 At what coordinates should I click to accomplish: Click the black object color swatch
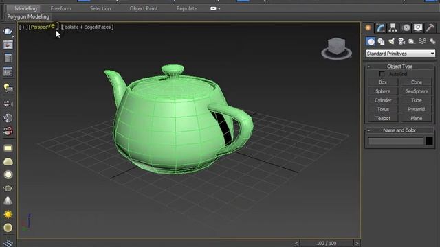pyautogui.click(x=429, y=141)
